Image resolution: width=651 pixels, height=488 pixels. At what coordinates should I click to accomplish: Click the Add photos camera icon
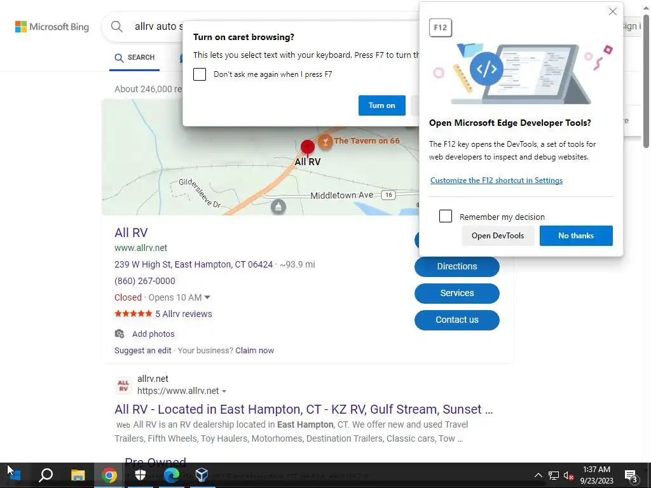point(119,334)
